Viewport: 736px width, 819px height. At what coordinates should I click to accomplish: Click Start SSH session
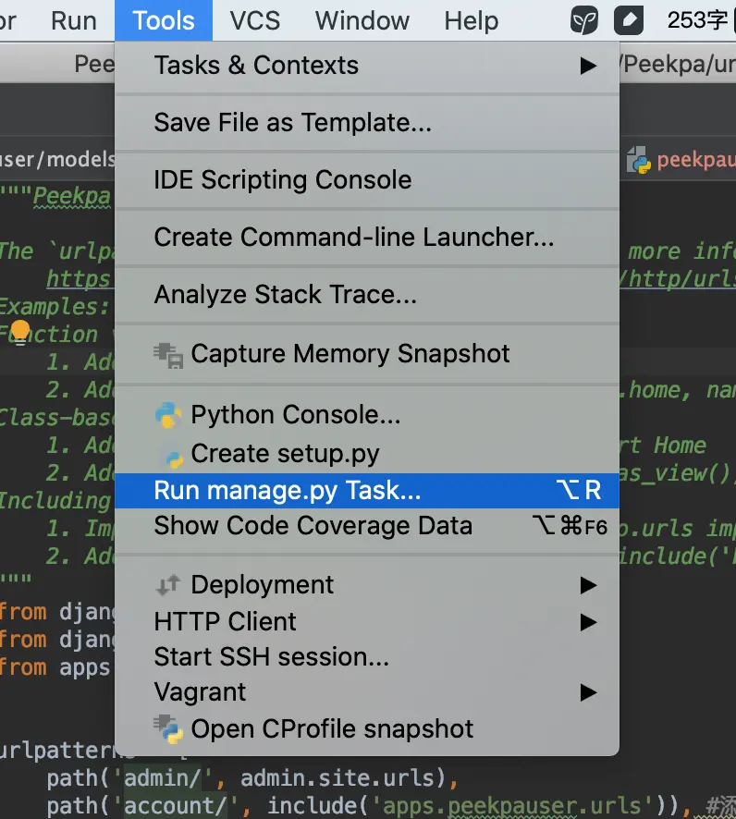pos(272,657)
